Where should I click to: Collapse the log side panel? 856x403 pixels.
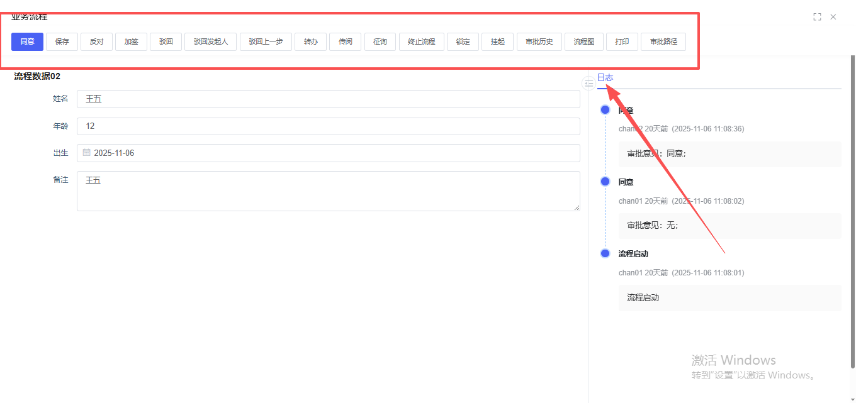pyautogui.click(x=588, y=83)
